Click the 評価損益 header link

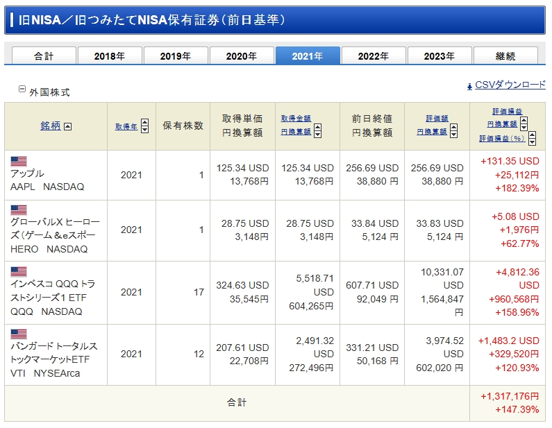[x=507, y=111]
